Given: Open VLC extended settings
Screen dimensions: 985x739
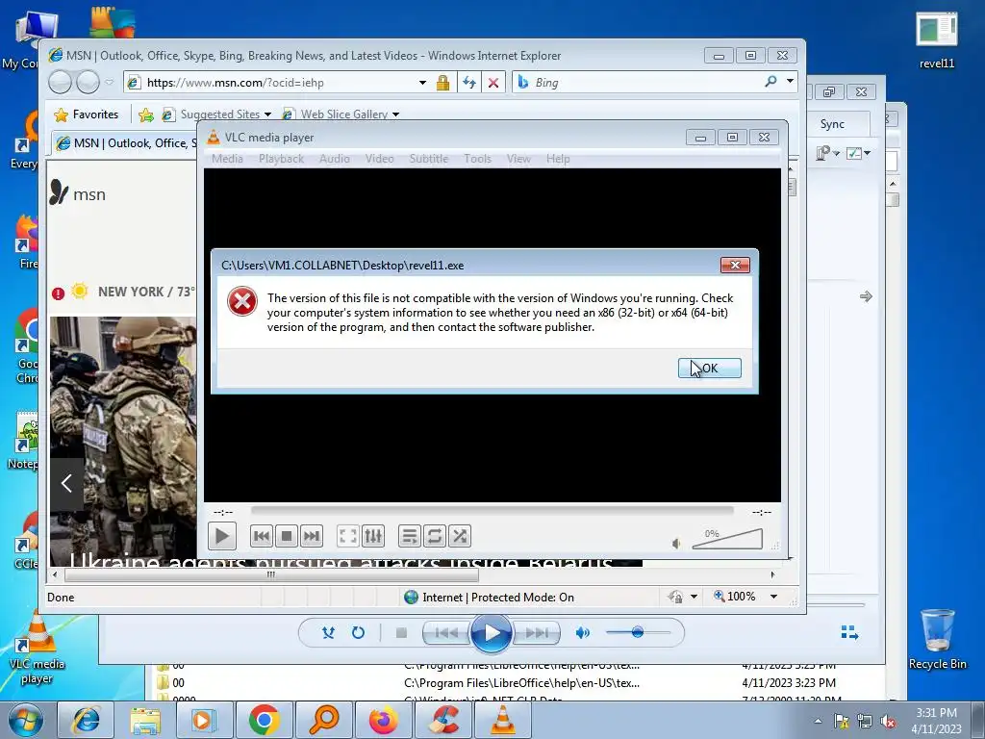Looking at the screenshot, I should [x=373, y=537].
